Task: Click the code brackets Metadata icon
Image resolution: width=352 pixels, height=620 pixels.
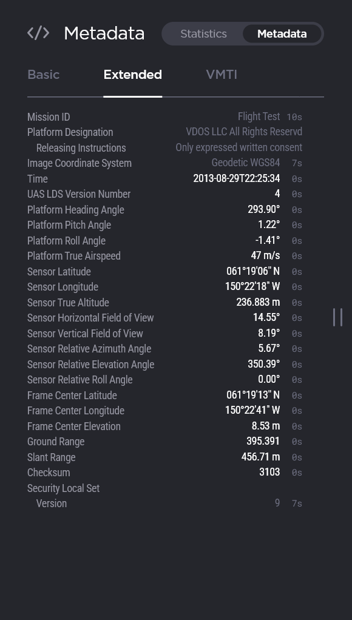Action: 38,33
